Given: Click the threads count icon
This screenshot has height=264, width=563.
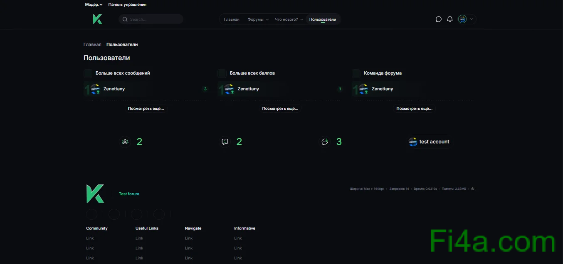Looking at the screenshot, I should click(x=225, y=142).
